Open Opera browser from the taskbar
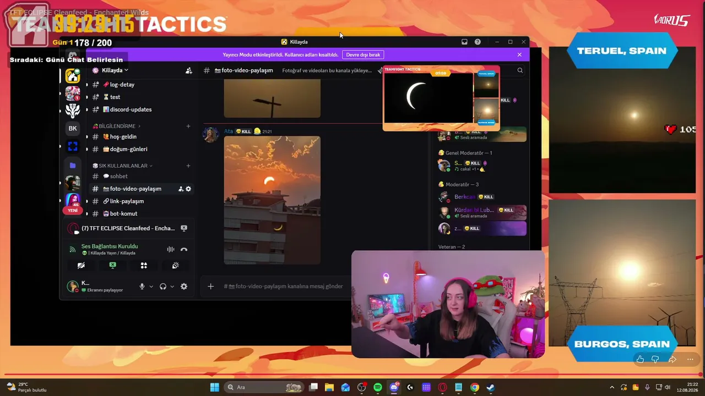This screenshot has width=705, height=396. point(442,387)
